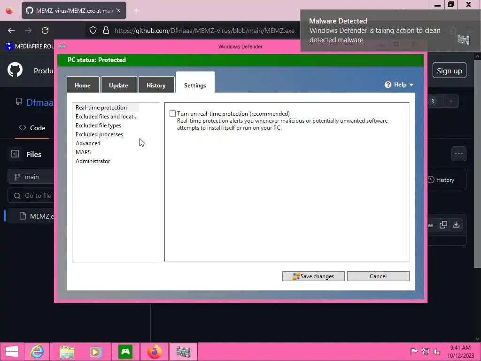Expand the Help dropdown menu
This screenshot has height=361, width=481.
click(399, 85)
